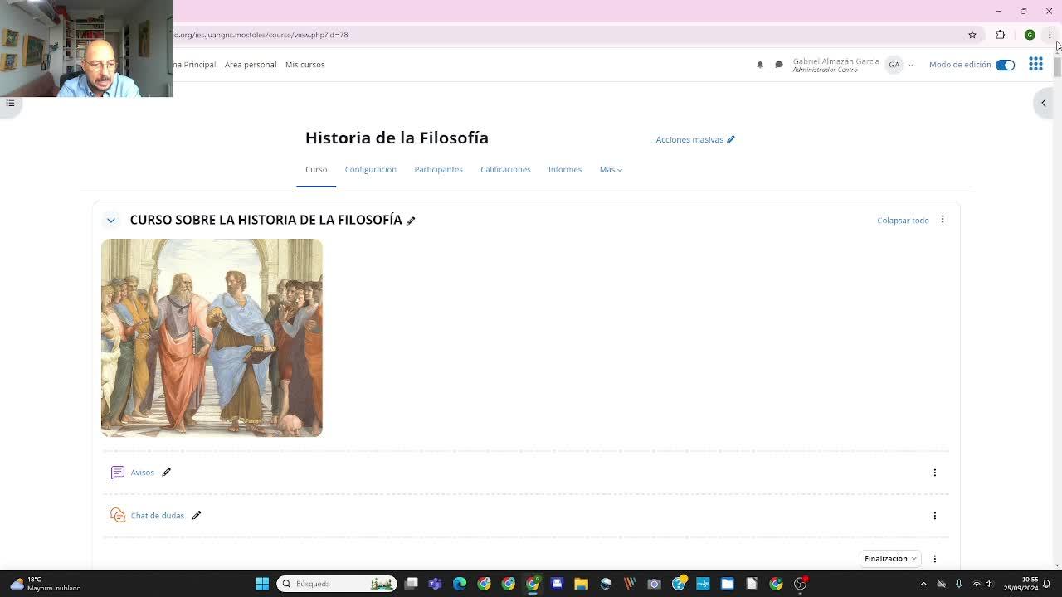Collapse the course section chevron
The height and width of the screenshot is (597, 1062).
(111, 221)
